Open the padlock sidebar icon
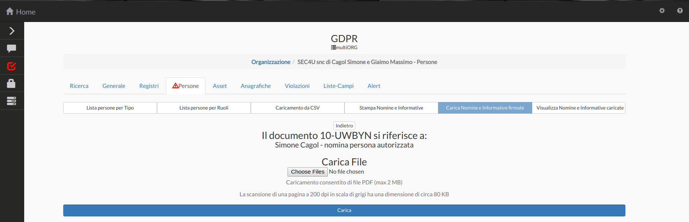 point(11,83)
